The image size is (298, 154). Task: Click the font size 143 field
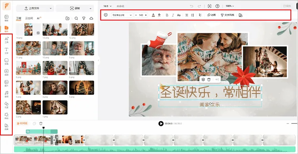click(x=141, y=15)
